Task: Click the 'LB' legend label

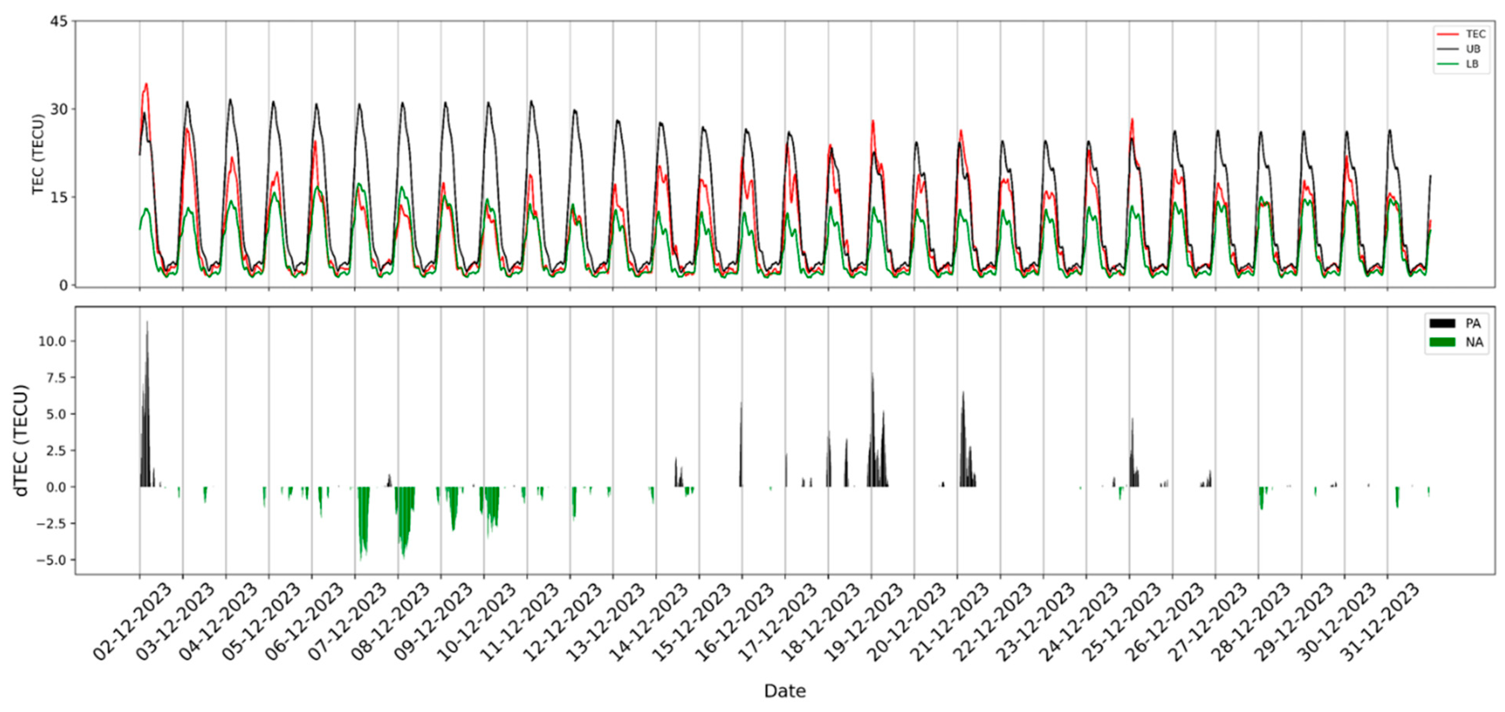Action: coord(1472,64)
